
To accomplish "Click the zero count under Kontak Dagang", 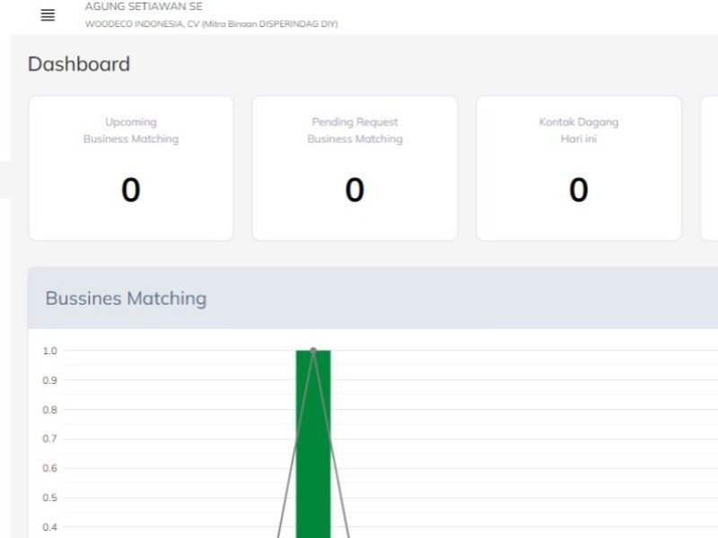I will (x=578, y=190).
